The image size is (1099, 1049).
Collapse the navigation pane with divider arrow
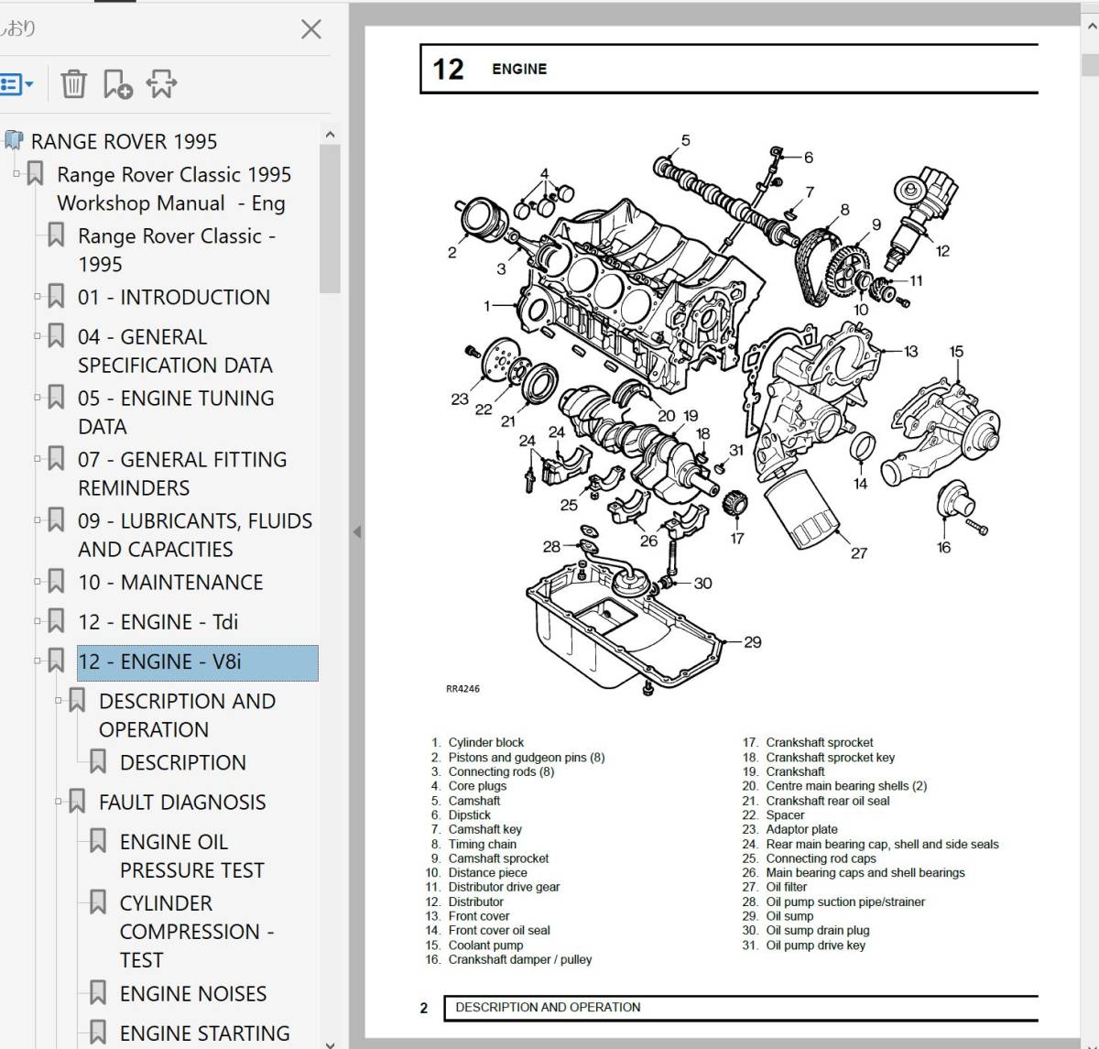[357, 531]
